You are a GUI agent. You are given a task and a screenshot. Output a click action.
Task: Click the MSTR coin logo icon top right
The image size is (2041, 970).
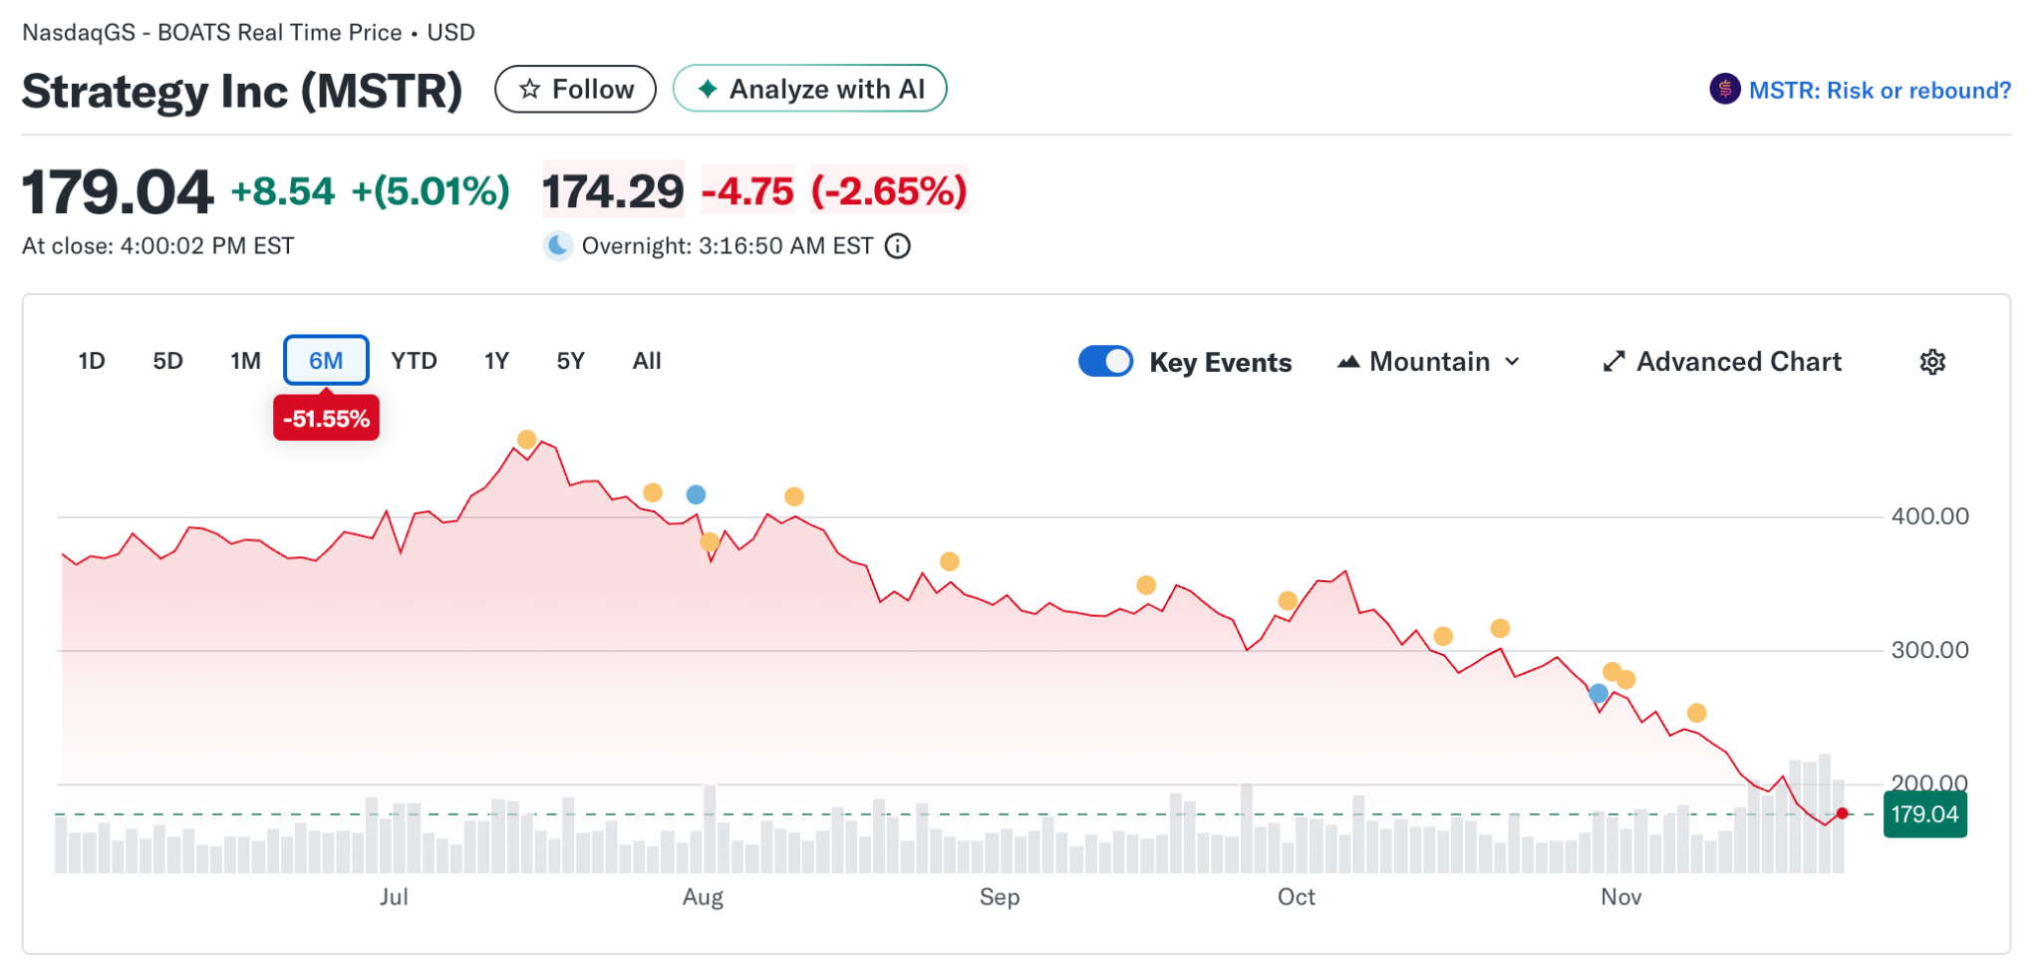click(1724, 90)
